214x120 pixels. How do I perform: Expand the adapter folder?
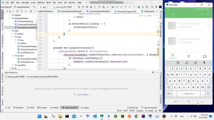tap(10, 15)
